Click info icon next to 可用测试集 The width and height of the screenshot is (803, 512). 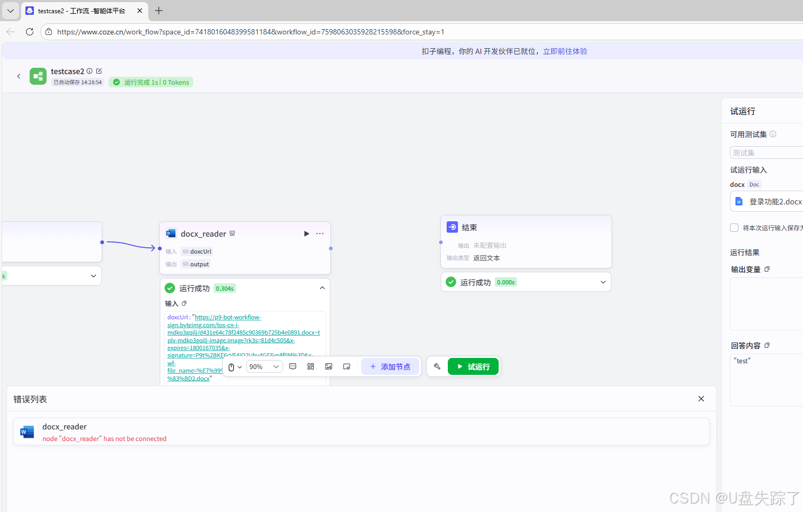pos(773,134)
